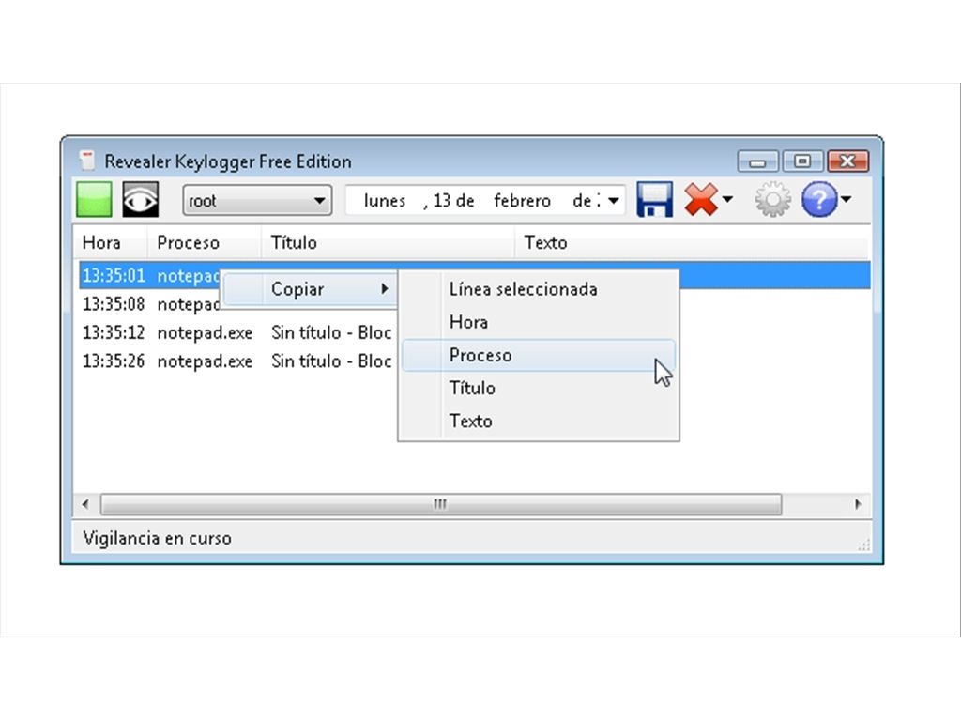Click the horizontal scrollbar thumb
Viewport: 961px width, 721px height.
pos(441,504)
